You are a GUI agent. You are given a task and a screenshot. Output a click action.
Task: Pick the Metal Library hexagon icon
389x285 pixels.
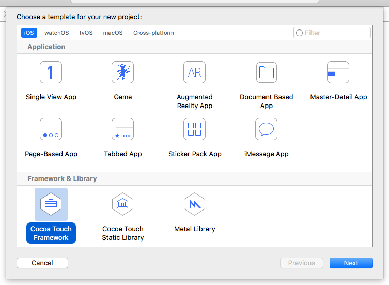coord(194,204)
